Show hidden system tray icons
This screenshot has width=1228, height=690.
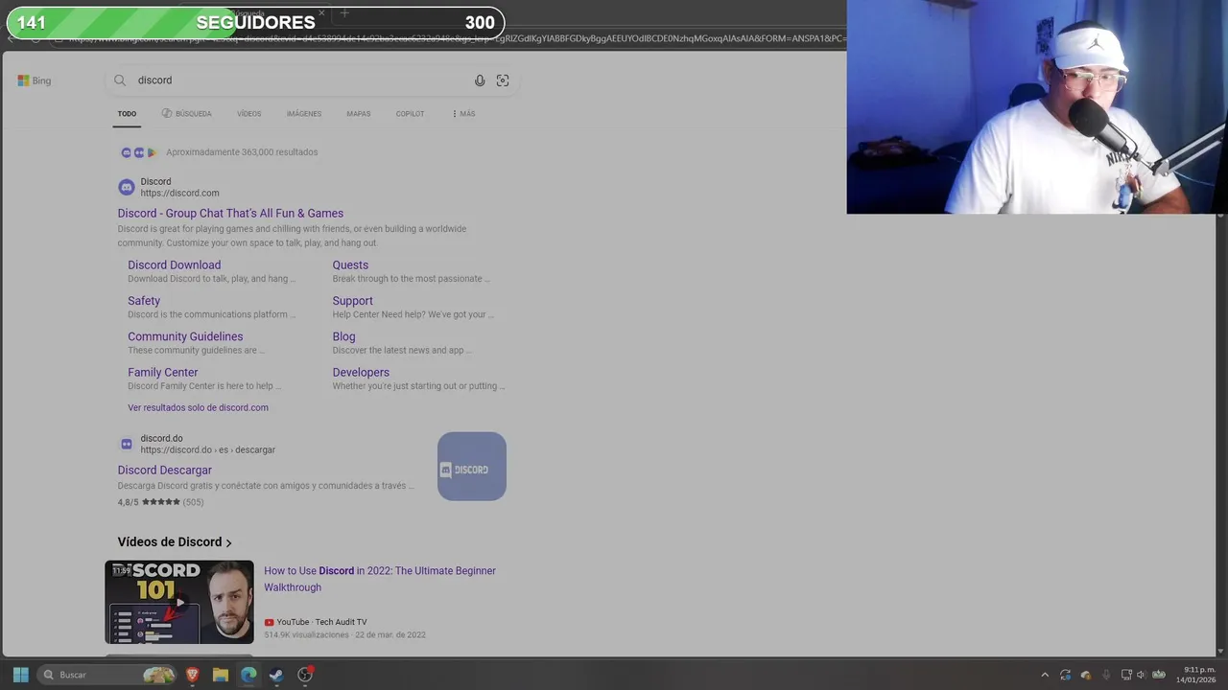tap(1045, 675)
